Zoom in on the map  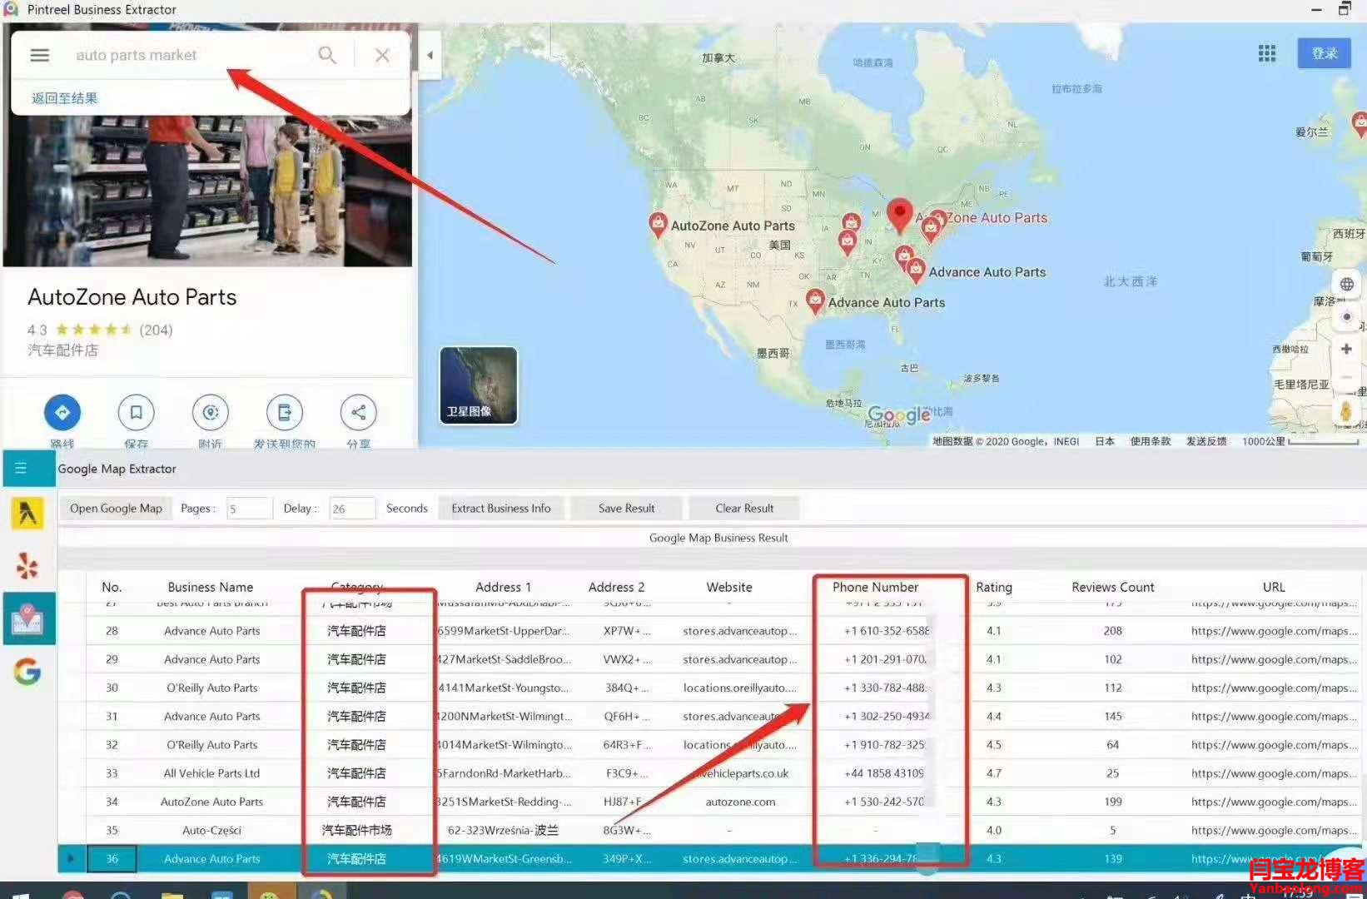pos(1346,349)
